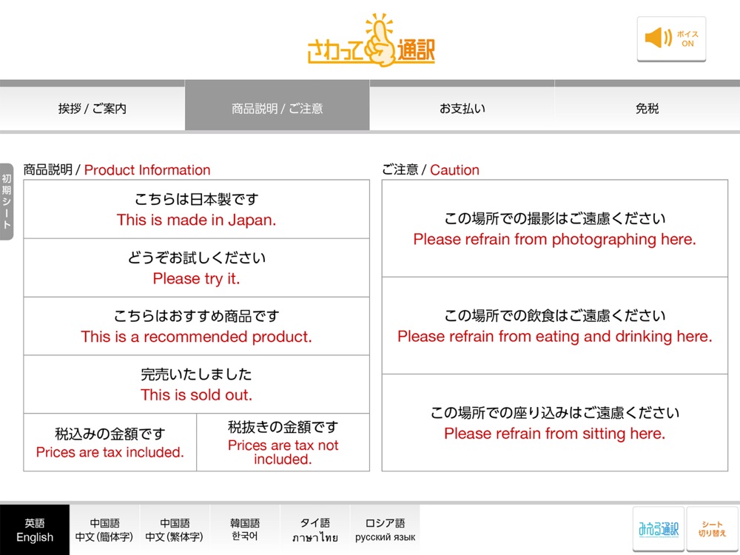This screenshot has width=740, height=555.
Task: Select the 'This is sold out.' phrase
Action: pos(196,385)
